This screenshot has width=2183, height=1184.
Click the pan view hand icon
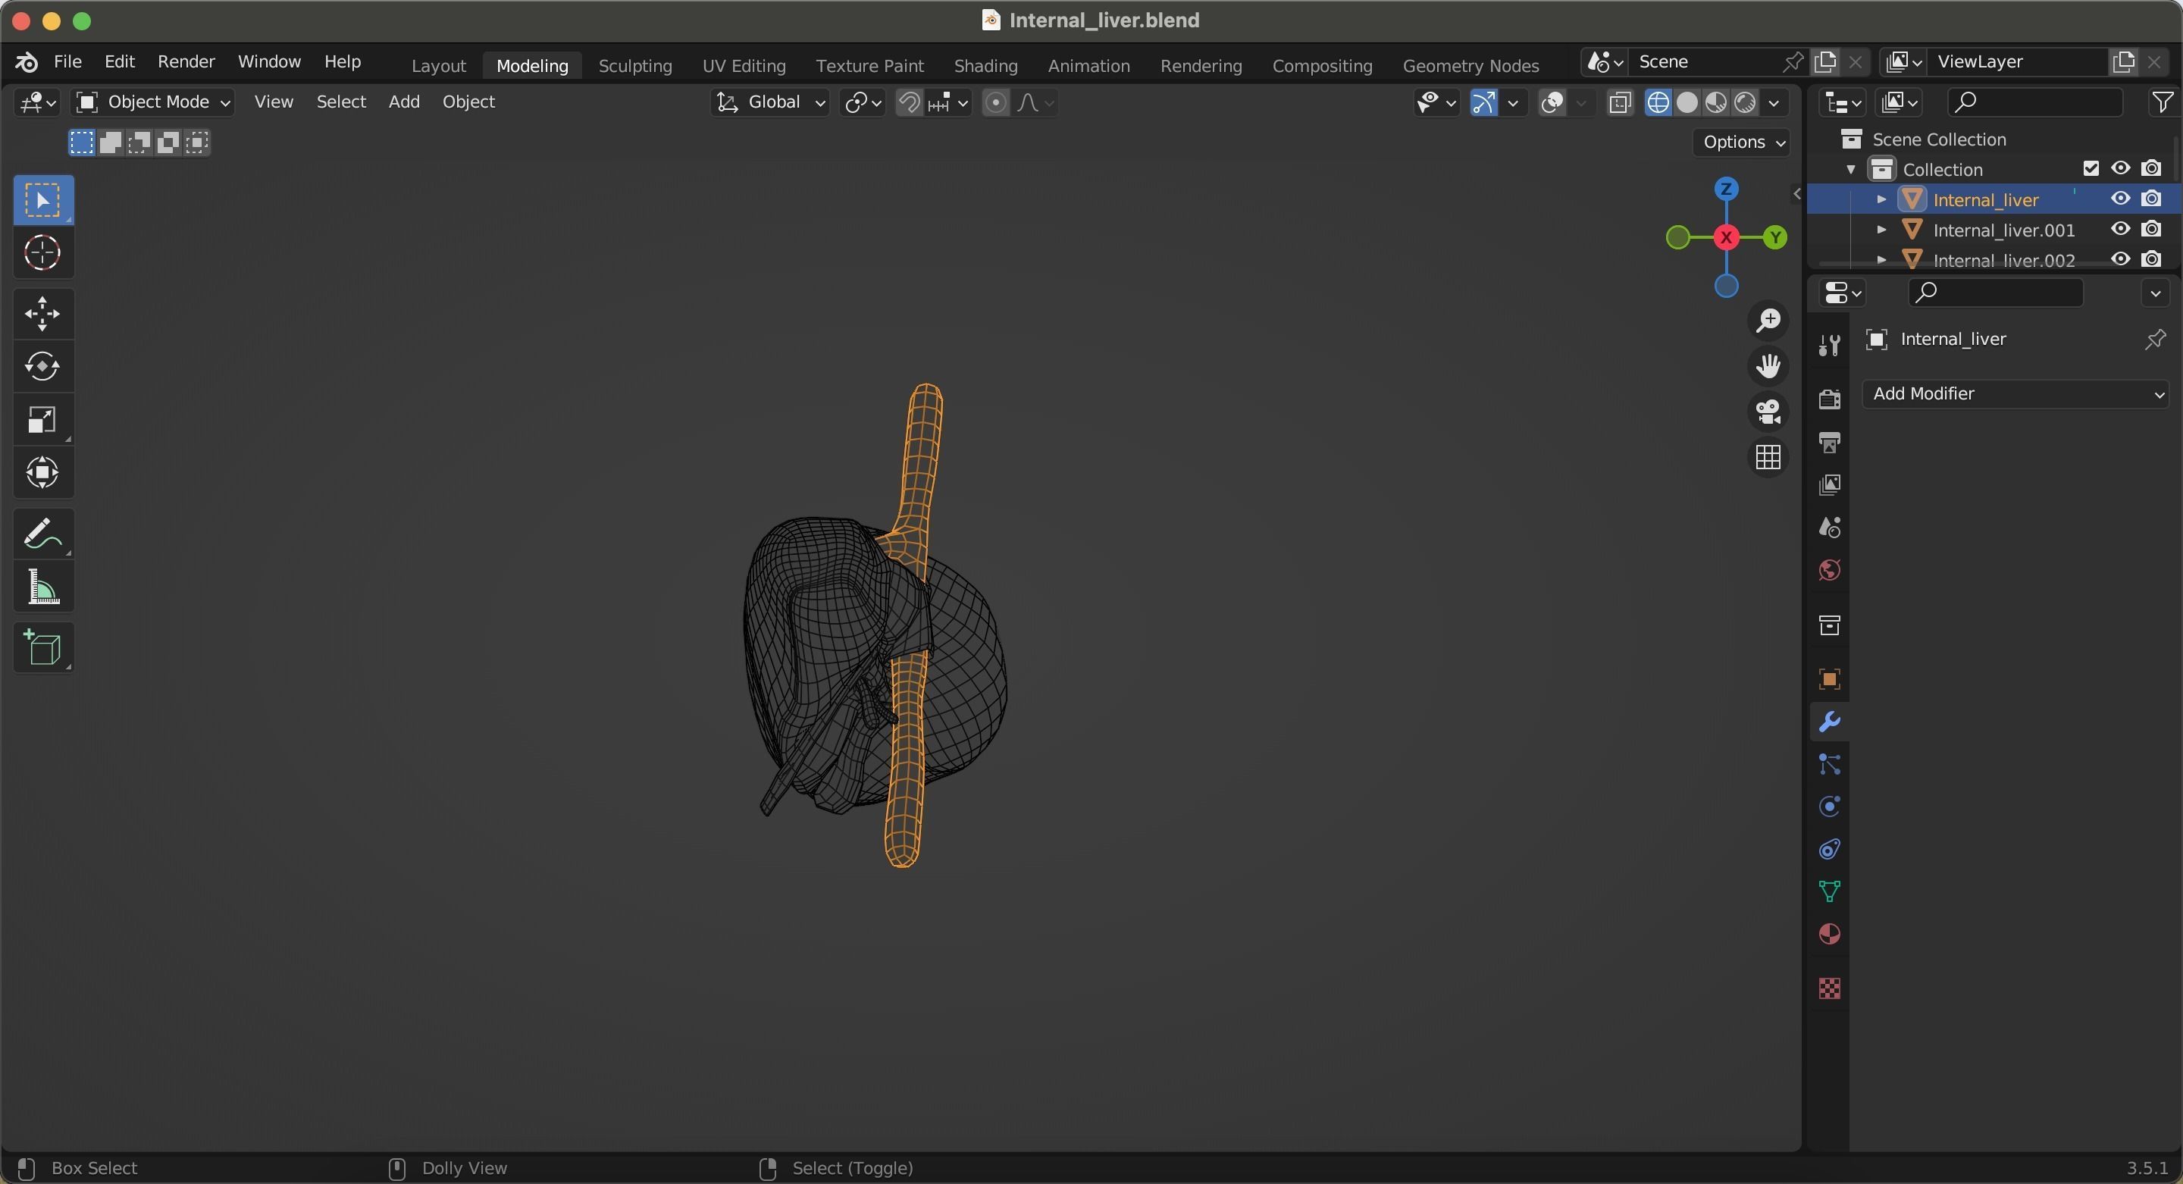tap(1768, 366)
